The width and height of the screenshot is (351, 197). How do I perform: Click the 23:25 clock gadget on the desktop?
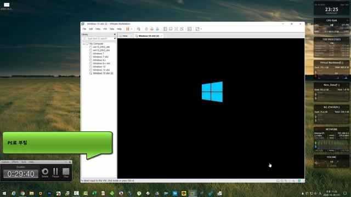(331, 9)
